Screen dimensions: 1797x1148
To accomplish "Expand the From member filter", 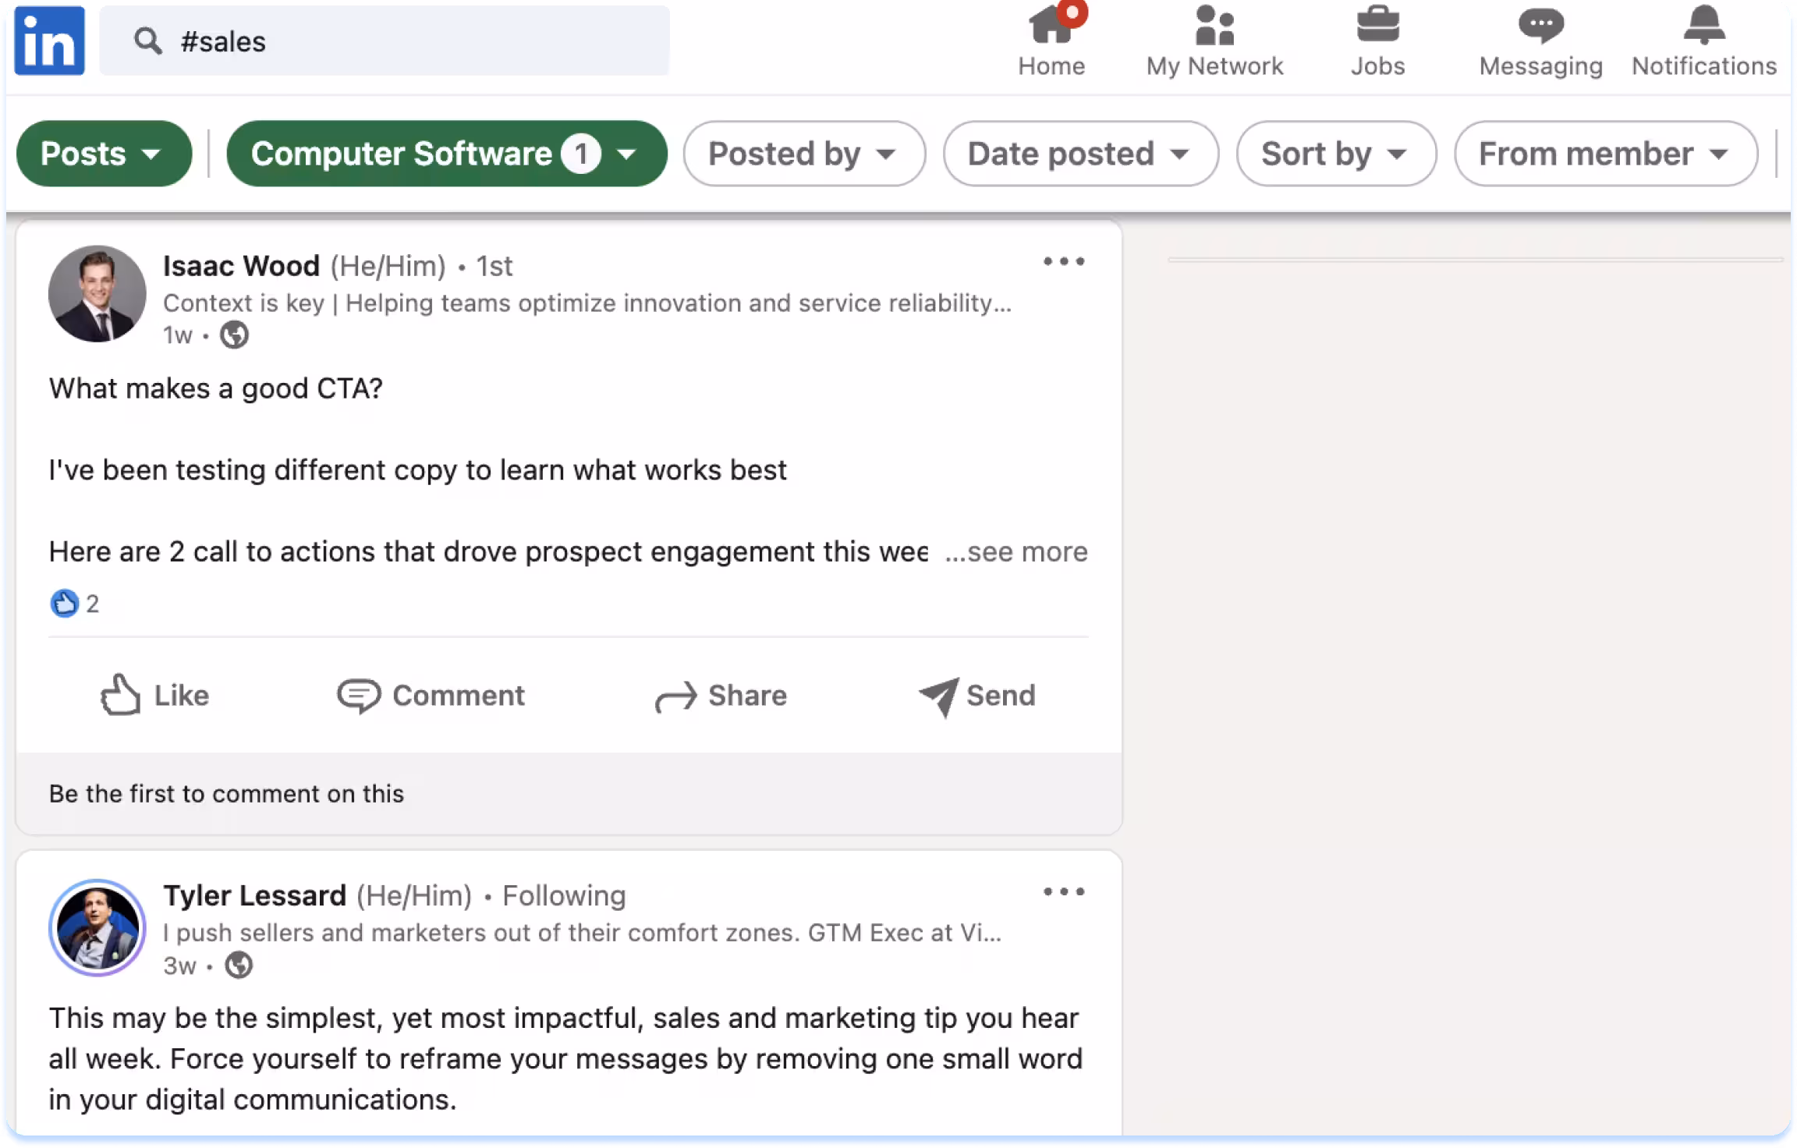I will 1605,154.
